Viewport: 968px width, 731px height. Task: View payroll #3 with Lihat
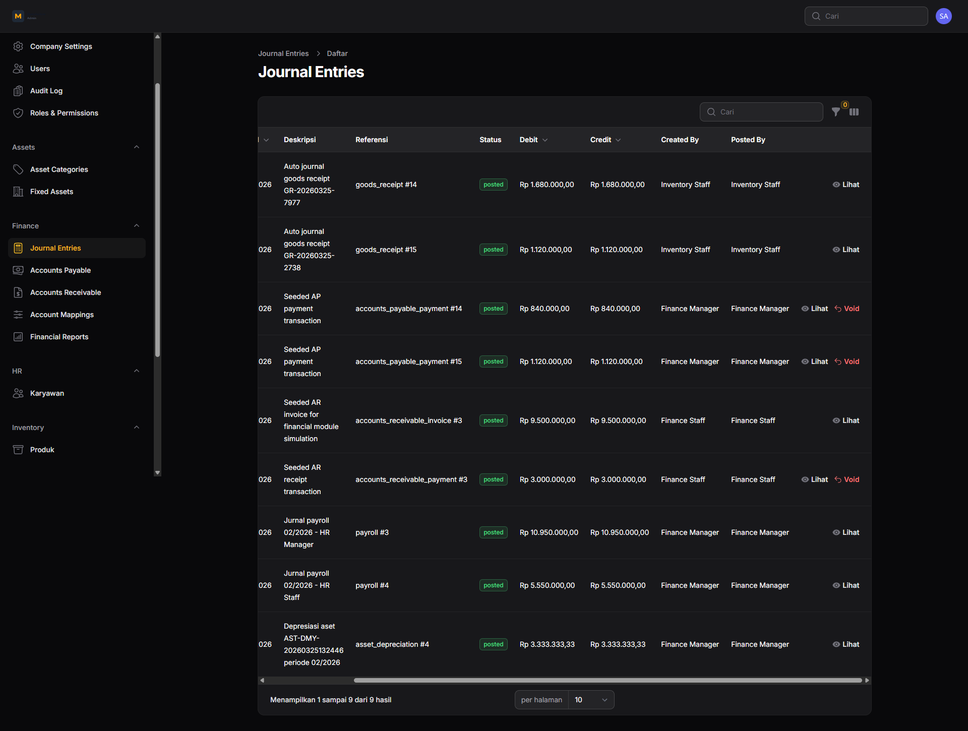pyautogui.click(x=846, y=532)
